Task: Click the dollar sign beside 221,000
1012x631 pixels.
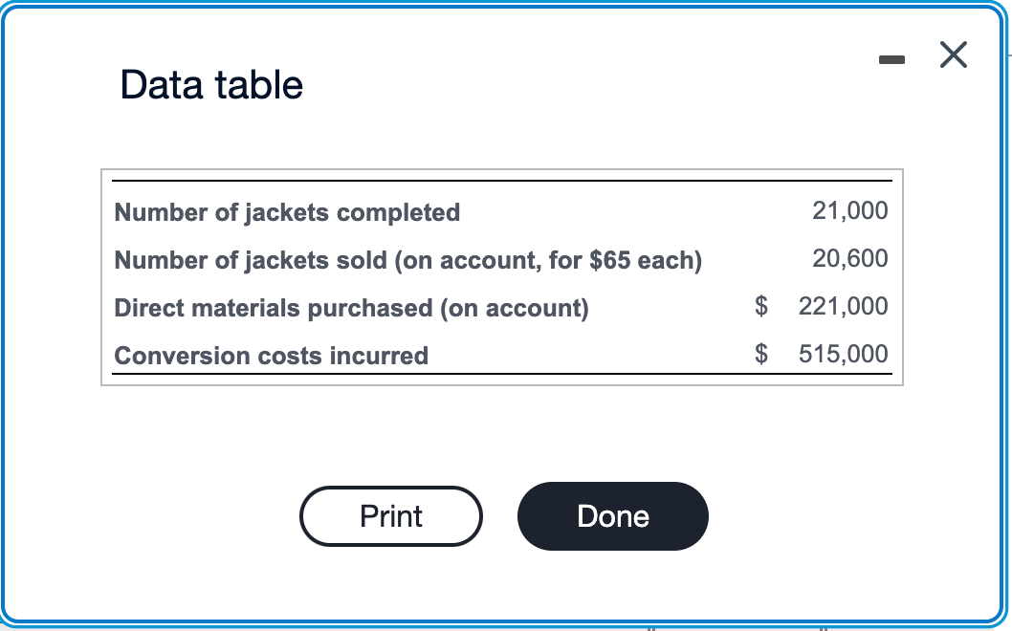Action: 760,306
